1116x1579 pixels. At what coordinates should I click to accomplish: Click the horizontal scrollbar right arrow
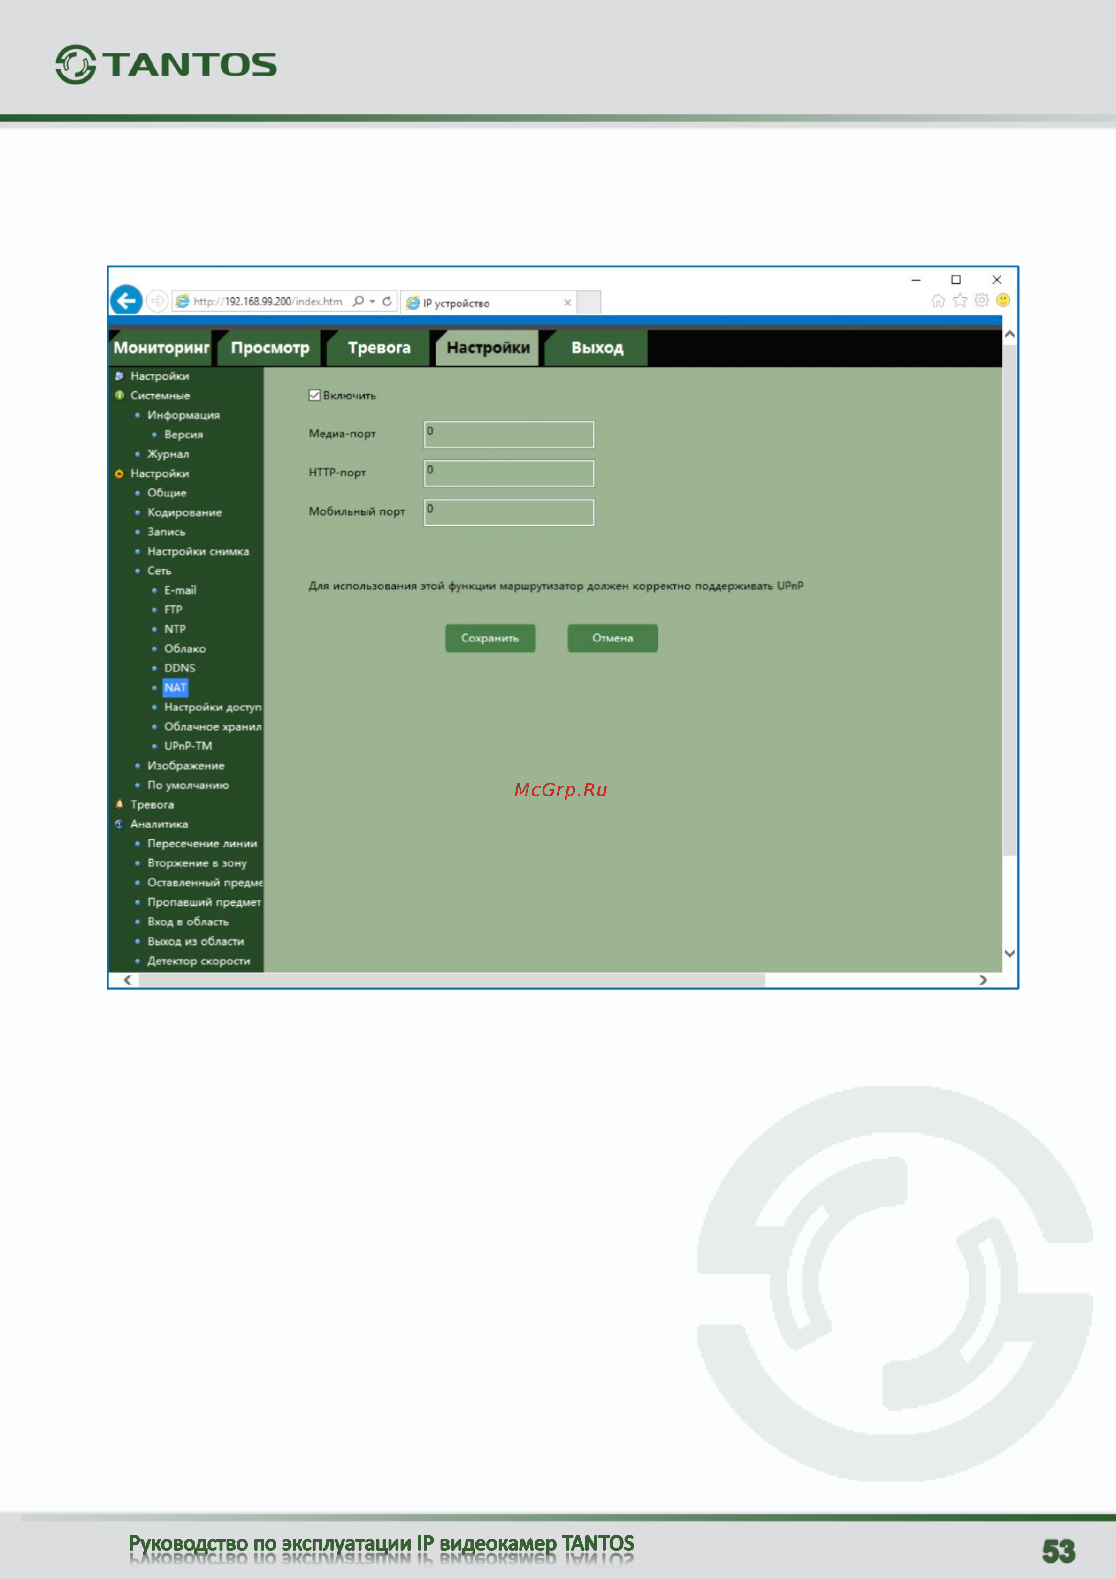tap(983, 980)
